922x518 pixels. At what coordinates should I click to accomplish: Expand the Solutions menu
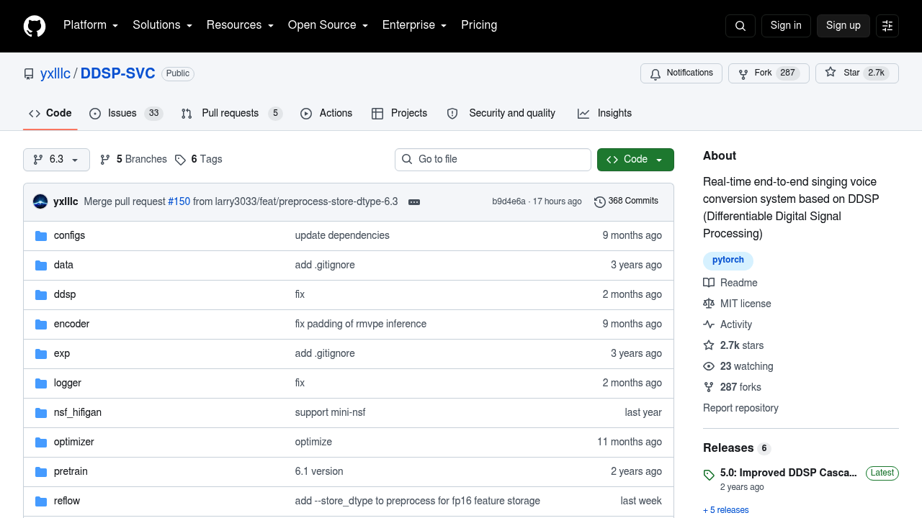pyautogui.click(x=162, y=25)
